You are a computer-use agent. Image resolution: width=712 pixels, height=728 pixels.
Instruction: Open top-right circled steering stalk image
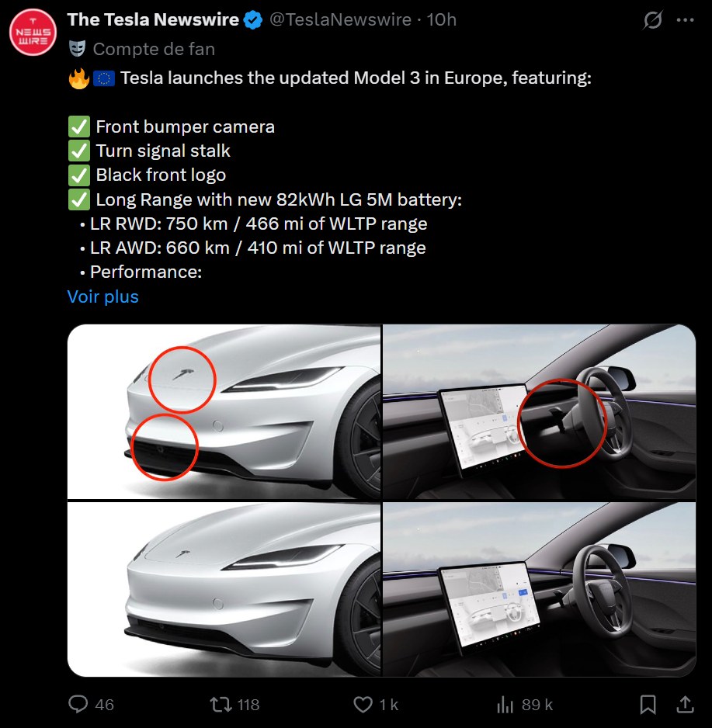[540, 411]
